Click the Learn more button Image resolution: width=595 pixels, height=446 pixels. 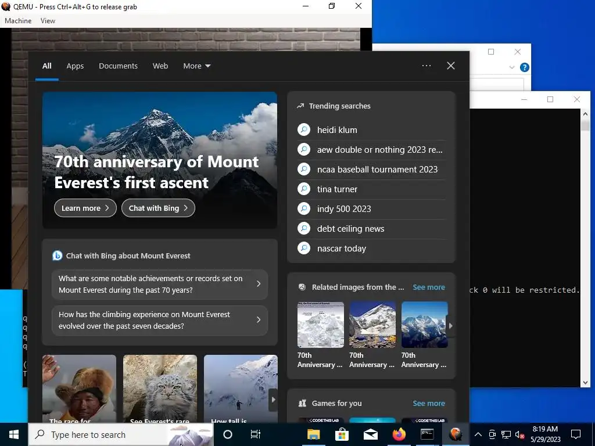click(x=85, y=208)
